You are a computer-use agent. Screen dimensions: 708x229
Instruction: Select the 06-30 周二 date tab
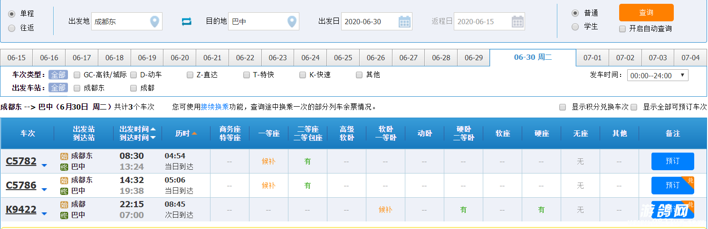click(x=533, y=57)
